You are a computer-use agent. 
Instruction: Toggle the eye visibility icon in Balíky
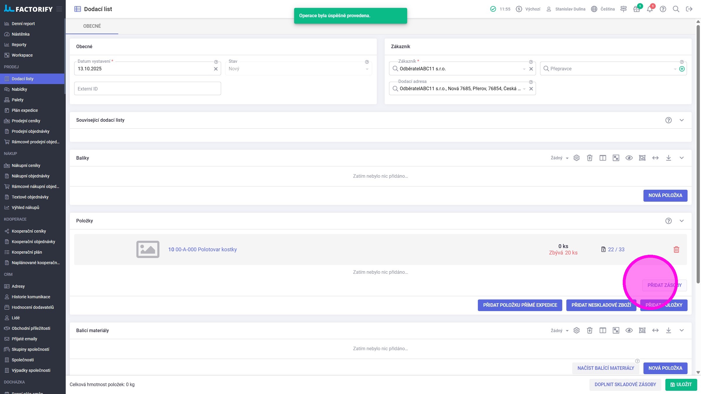point(629,158)
